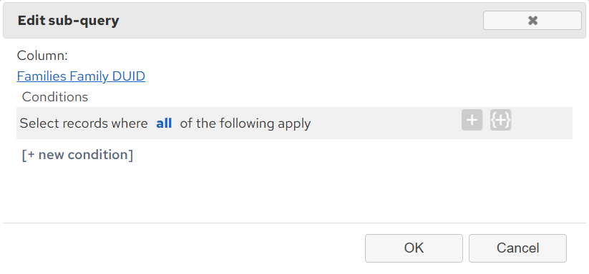Change the Families Family DUID column link
This screenshot has width=589, height=274.
click(81, 76)
